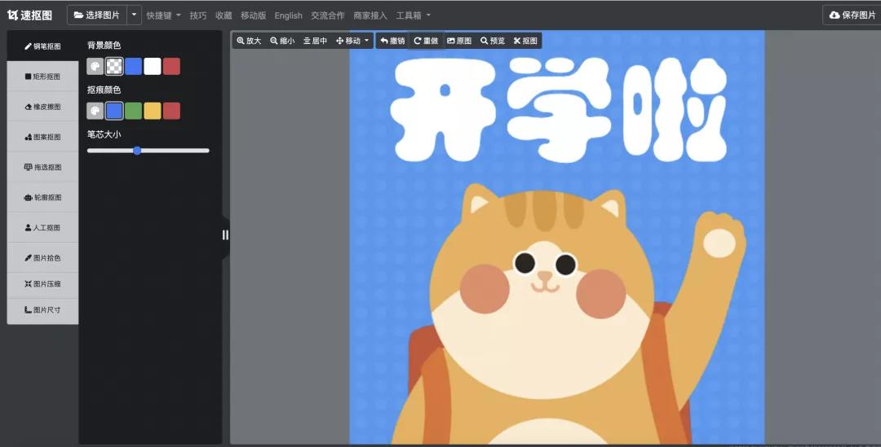The height and width of the screenshot is (447, 881).
Task: Click the 笔芯大小 slider handle
Action: tap(137, 151)
